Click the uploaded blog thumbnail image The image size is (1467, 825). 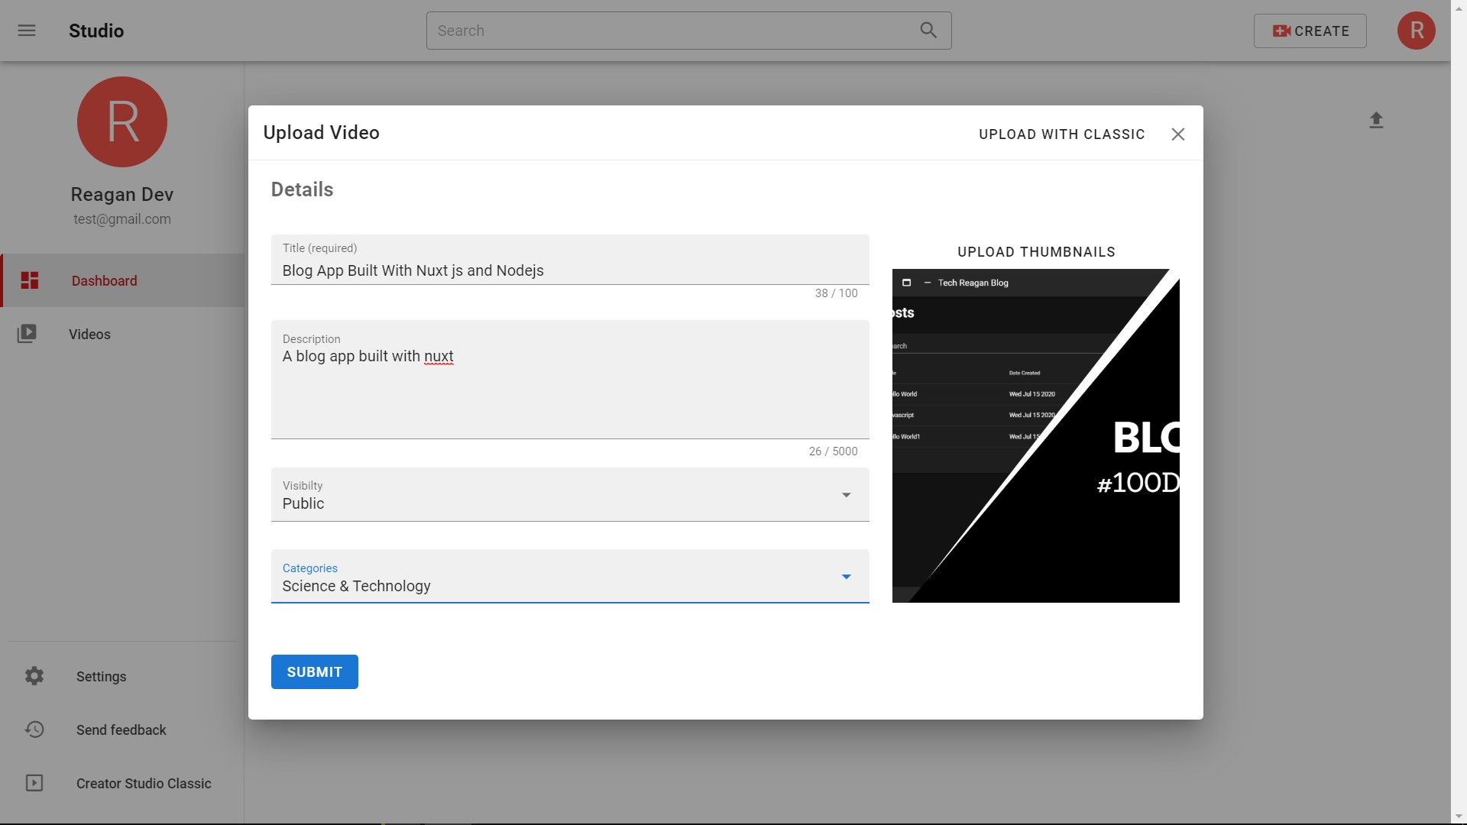[x=1035, y=435]
